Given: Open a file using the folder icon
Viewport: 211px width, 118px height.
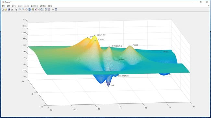Looking at the screenshot, I should pos(6,9).
